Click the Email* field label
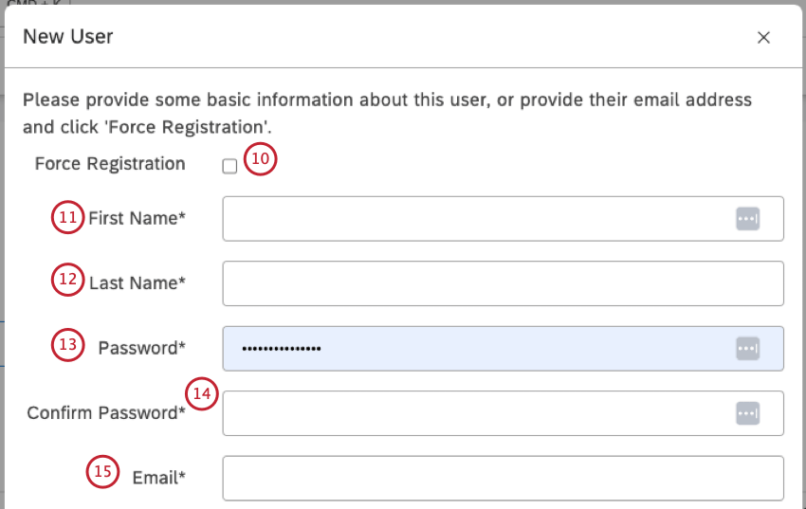The image size is (806, 509). click(x=158, y=478)
